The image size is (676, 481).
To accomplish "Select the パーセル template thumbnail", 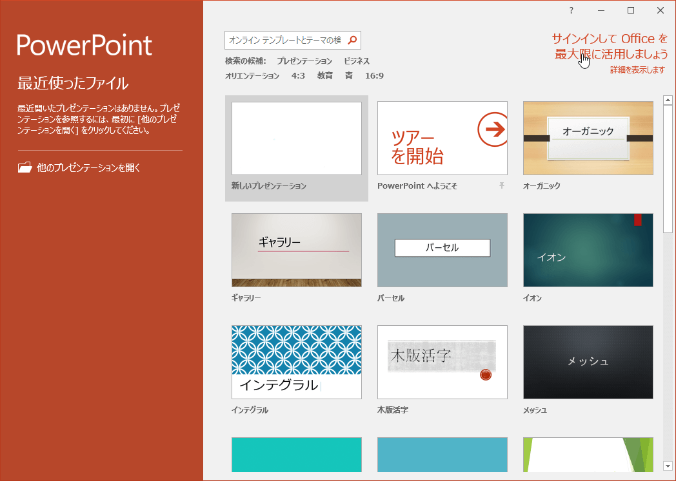I will pos(442,250).
